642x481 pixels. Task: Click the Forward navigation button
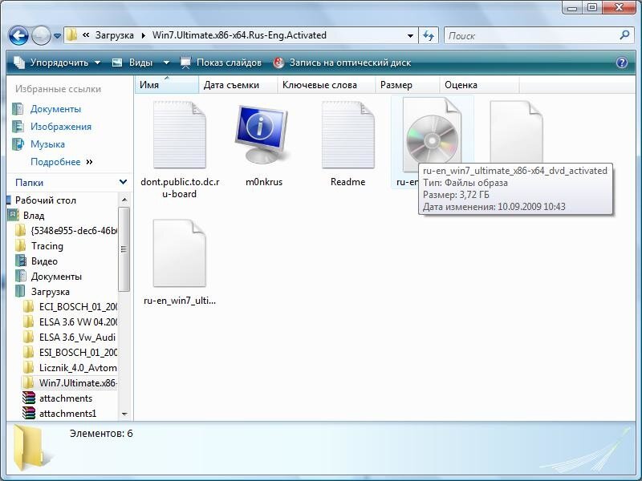(41, 35)
